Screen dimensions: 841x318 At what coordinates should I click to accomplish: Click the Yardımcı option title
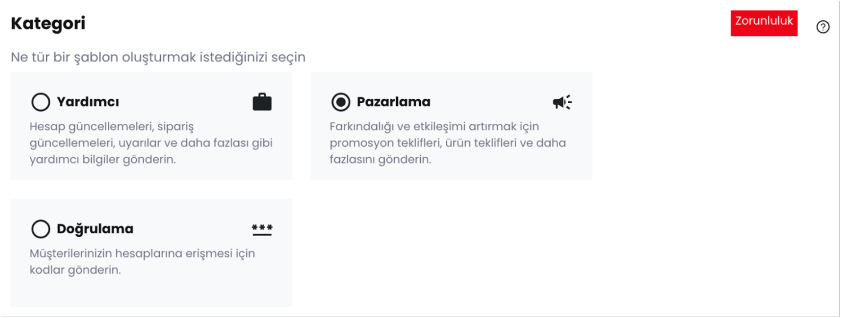(x=88, y=102)
